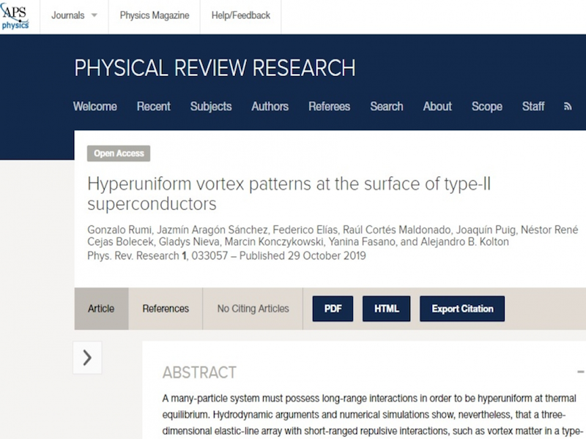Open author Gonzalo Rumi's link

pyautogui.click(x=119, y=230)
